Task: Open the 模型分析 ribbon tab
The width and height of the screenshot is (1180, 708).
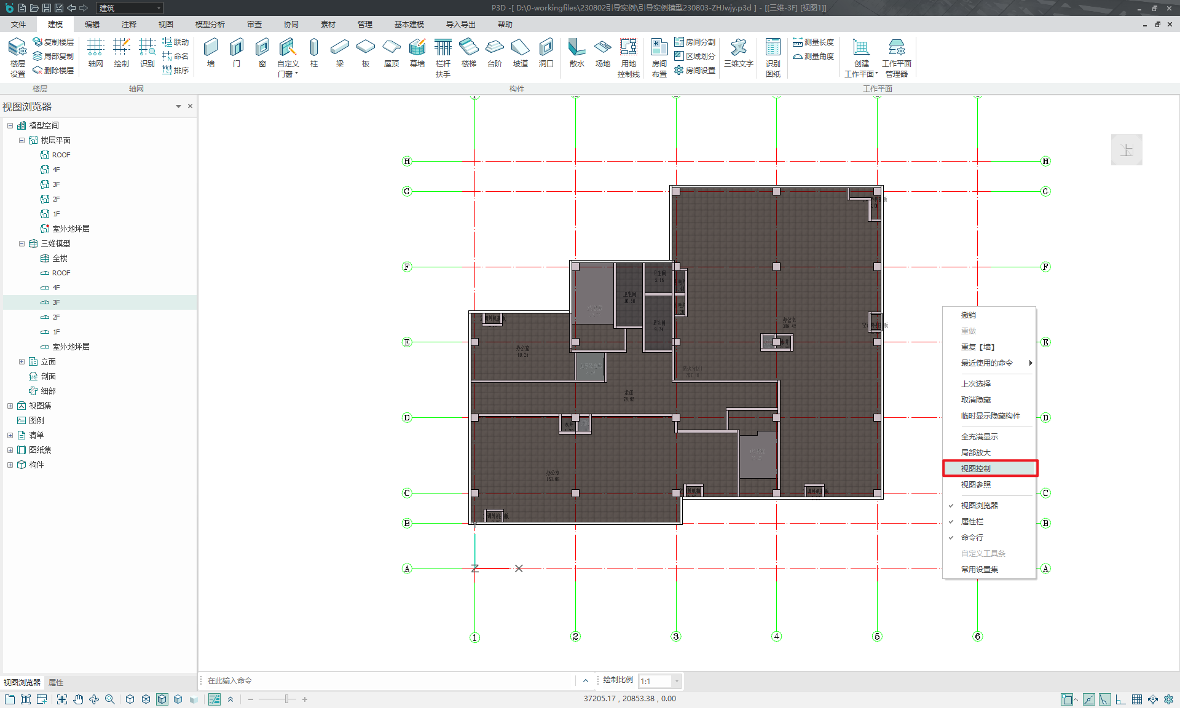Action: tap(210, 24)
